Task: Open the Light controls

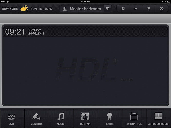Action: pos(110,119)
